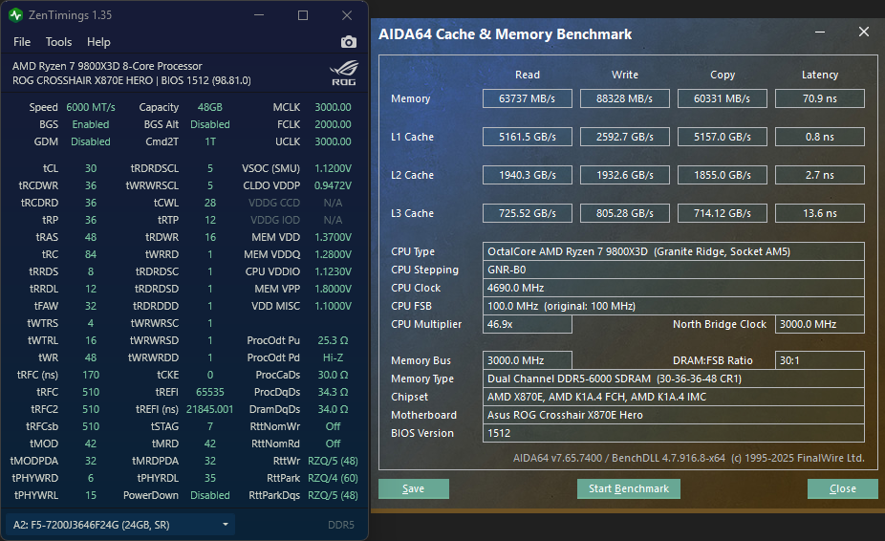Click the ZenTimings app logo icon
The image size is (885, 541).
coord(16,15)
